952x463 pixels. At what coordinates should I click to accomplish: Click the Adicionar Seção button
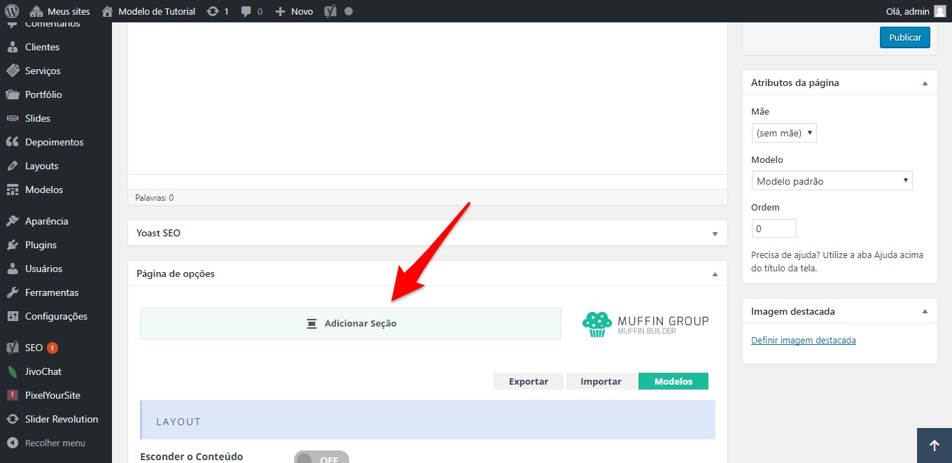(351, 324)
